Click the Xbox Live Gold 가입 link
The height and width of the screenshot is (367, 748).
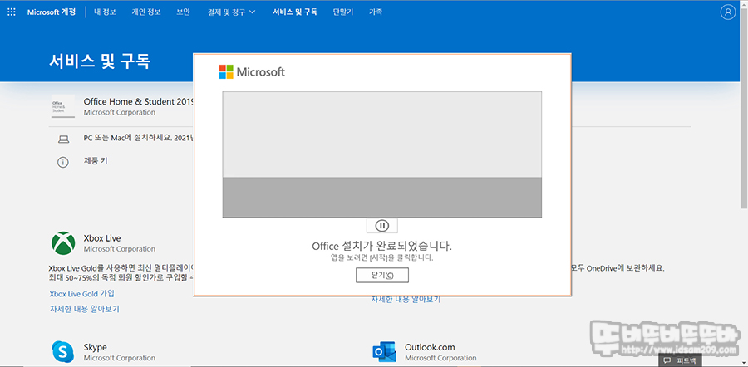82,294
